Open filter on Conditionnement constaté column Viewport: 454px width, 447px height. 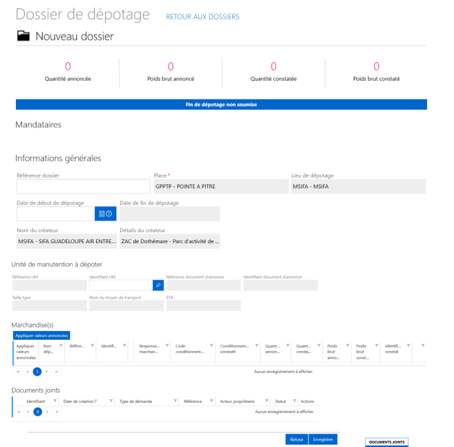click(x=256, y=345)
